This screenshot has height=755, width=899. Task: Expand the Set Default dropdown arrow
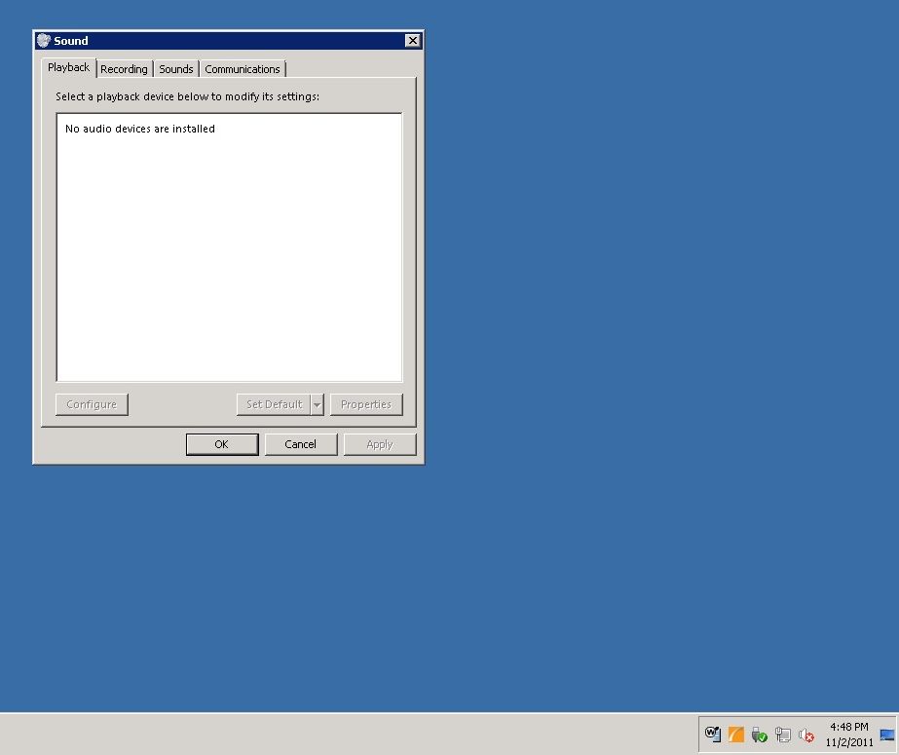tap(318, 404)
